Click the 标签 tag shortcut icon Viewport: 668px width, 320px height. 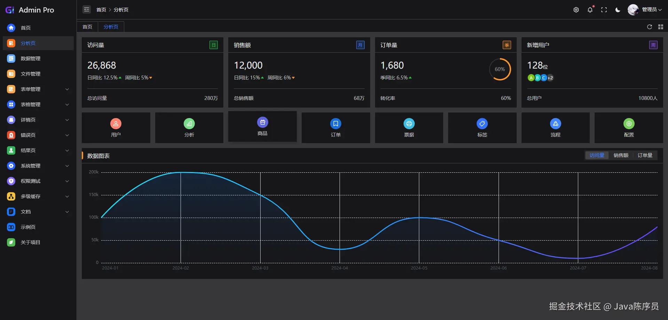click(x=482, y=124)
